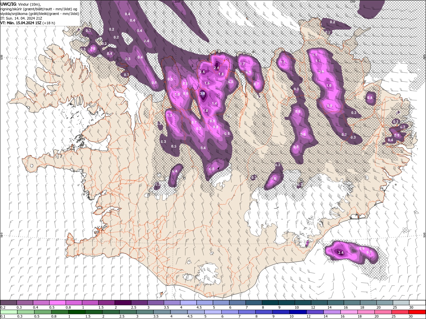Click the 1.3 precipitation value on the map
This screenshot has height=319, width=426.
click(169, 115)
